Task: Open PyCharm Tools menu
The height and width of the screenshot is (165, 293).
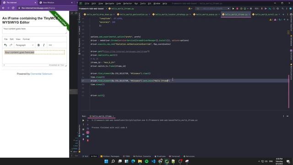Action: point(143,3)
